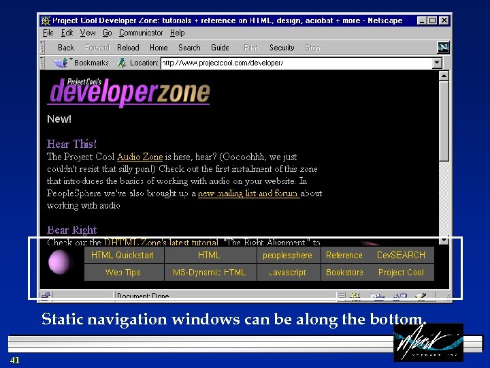The width and height of the screenshot is (490, 368).
Task: Open the Help menu
Action: point(177,33)
